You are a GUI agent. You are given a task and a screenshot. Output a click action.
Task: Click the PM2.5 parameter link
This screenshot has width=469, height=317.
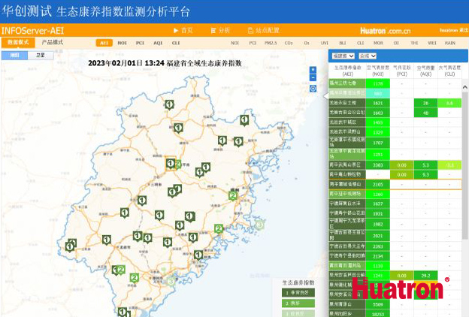pos(270,44)
